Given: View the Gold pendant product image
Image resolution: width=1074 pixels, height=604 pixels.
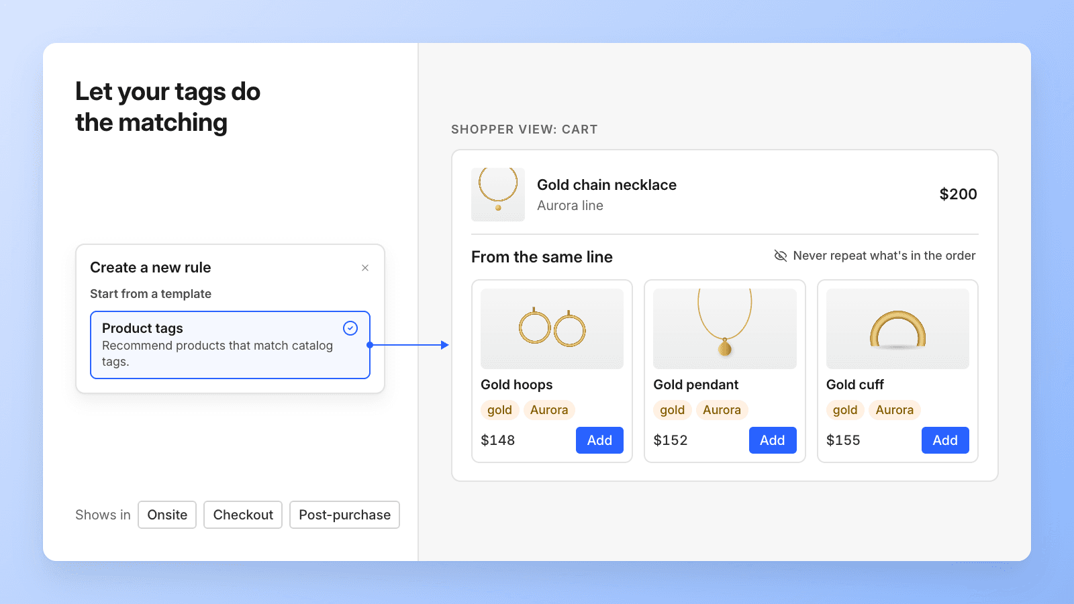Looking at the screenshot, I should [x=725, y=329].
